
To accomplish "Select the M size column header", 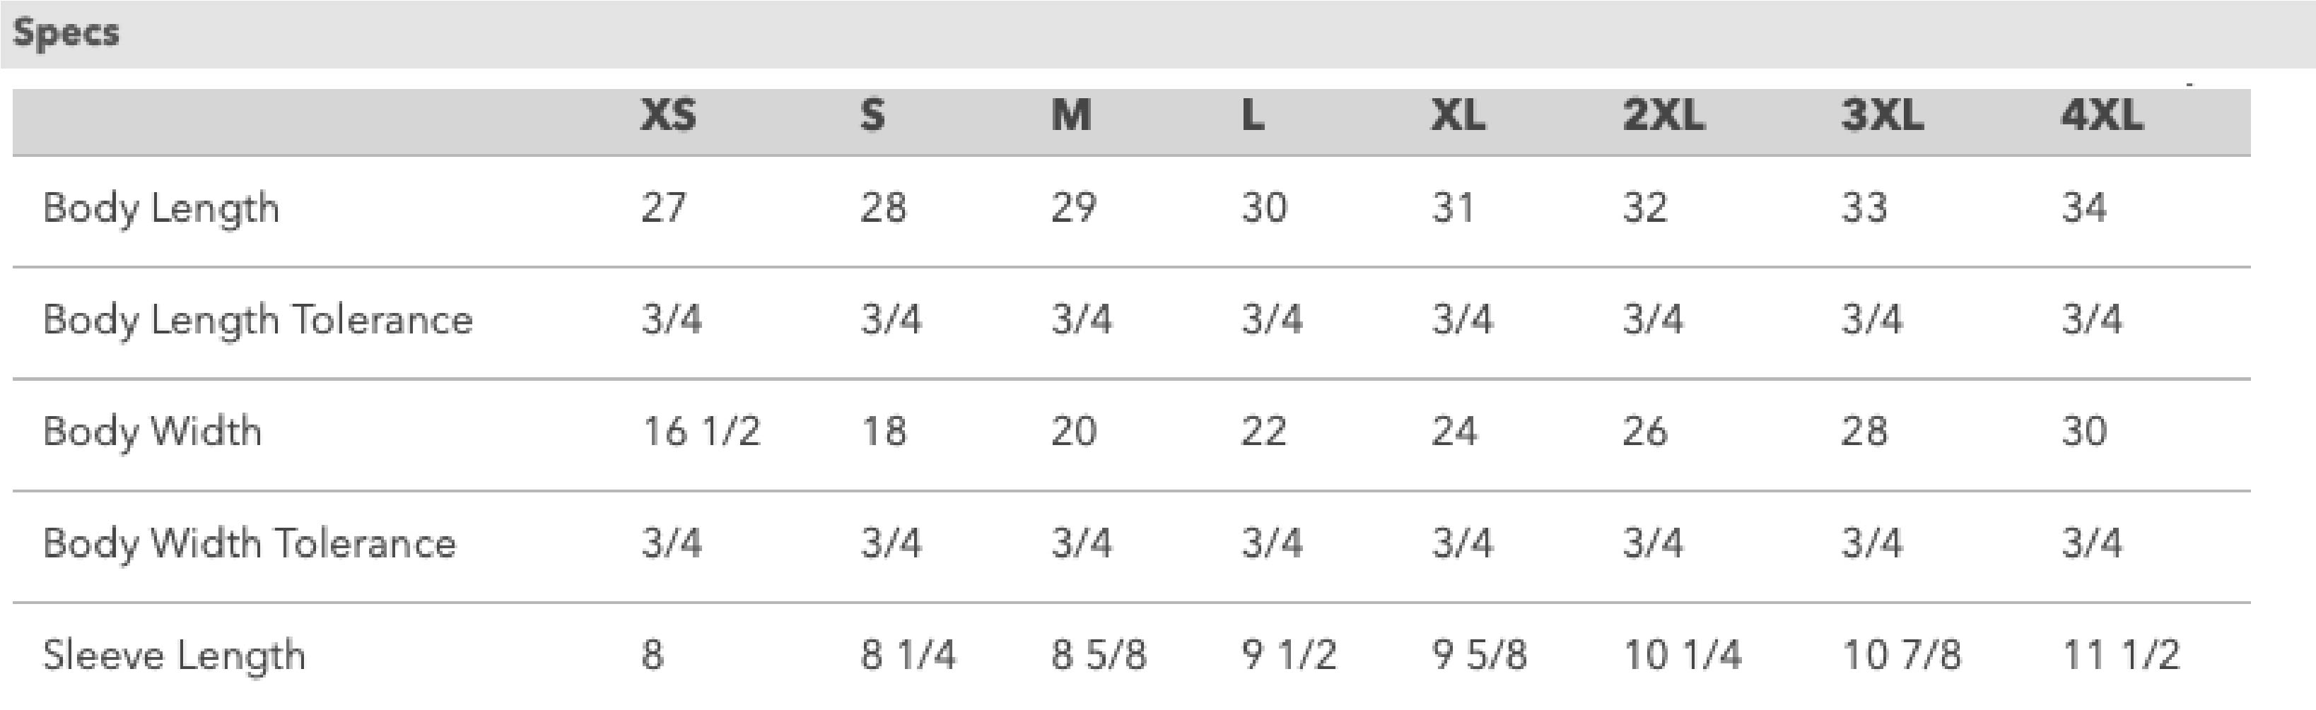I will [1071, 116].
